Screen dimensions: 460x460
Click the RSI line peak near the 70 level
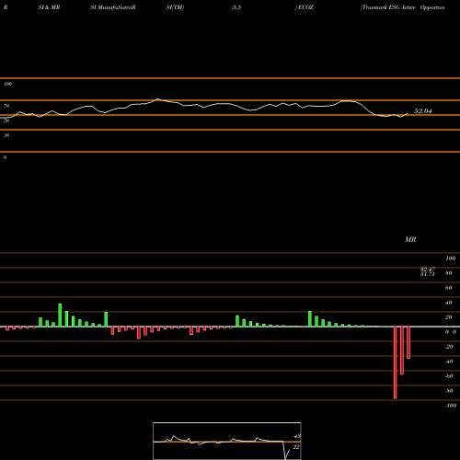(x=157, y=99)
